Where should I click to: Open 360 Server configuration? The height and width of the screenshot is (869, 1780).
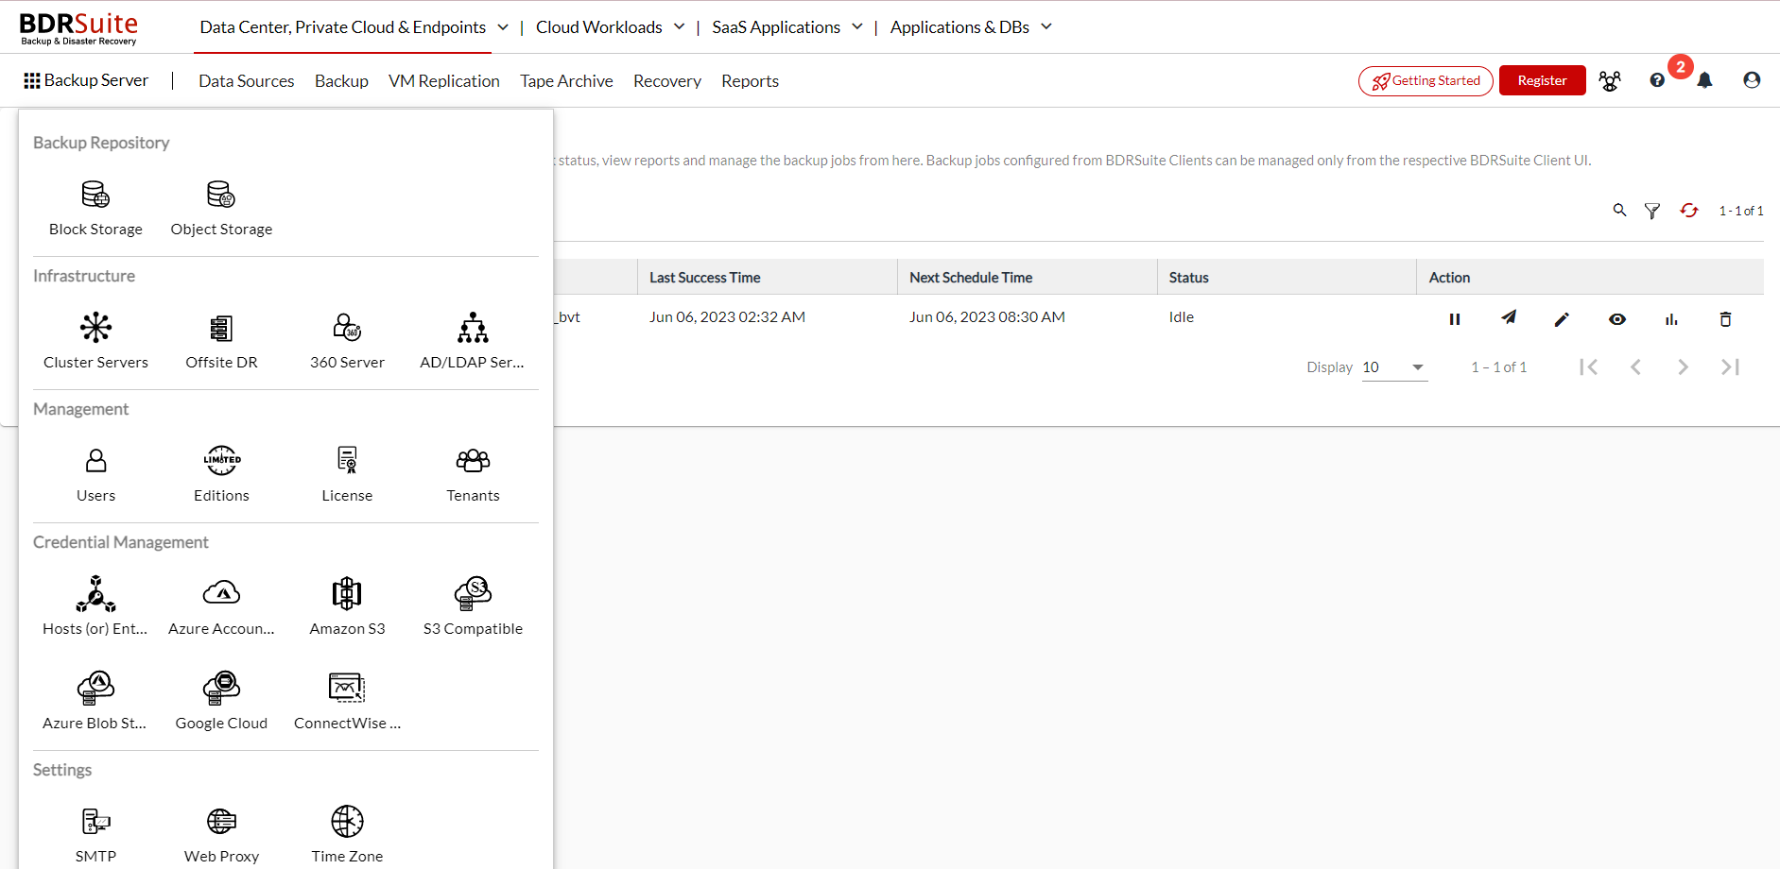tap(347, 342)
